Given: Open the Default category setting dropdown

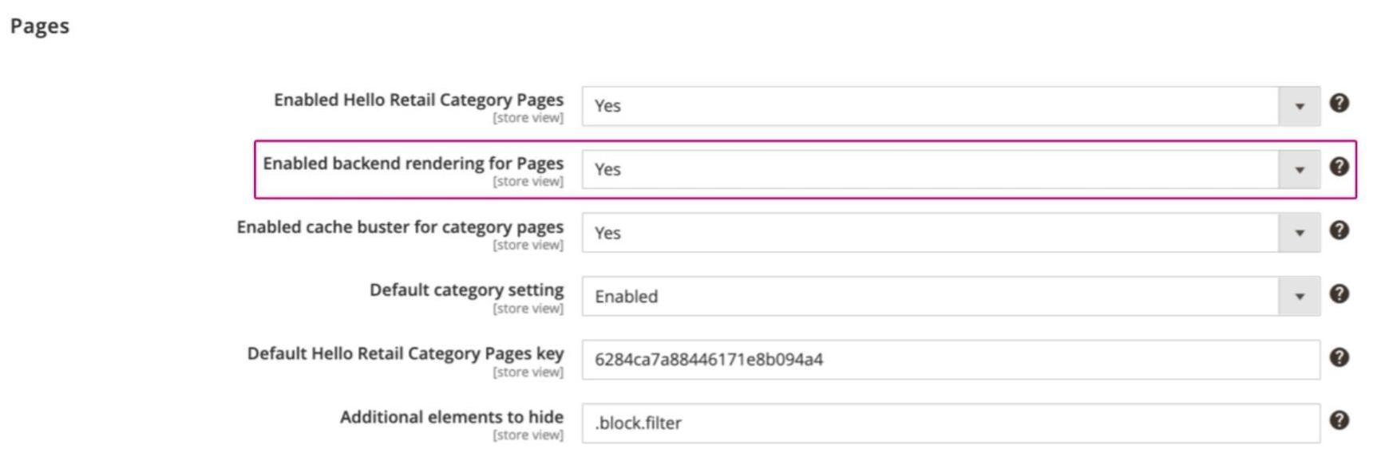Looking at the screenshot, I should [950, 297].
